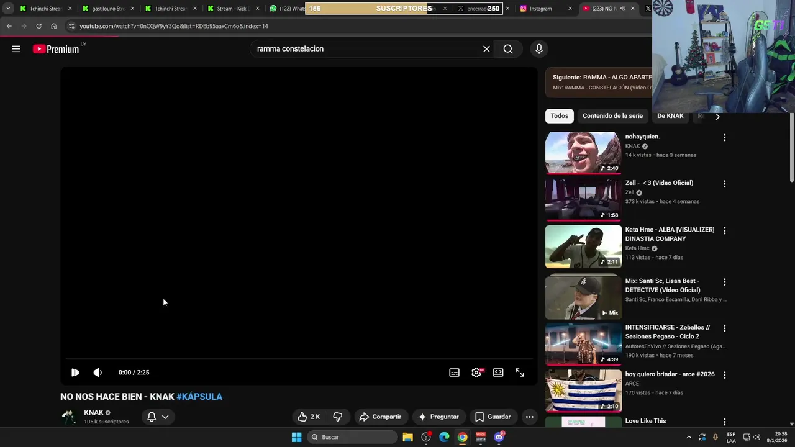Viewport: 795px width, 447px height.
Task: Expand the subscription notification dropdown chevron
Action: click(x=165, y=417)
